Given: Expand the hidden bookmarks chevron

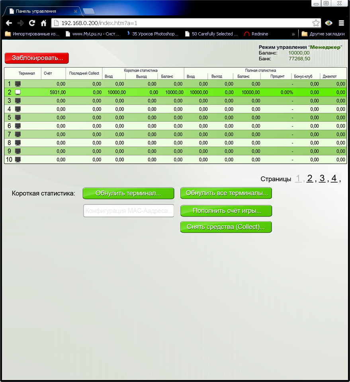Looking at the screenshot, I should pyautogui.click(x=293, y=34).
